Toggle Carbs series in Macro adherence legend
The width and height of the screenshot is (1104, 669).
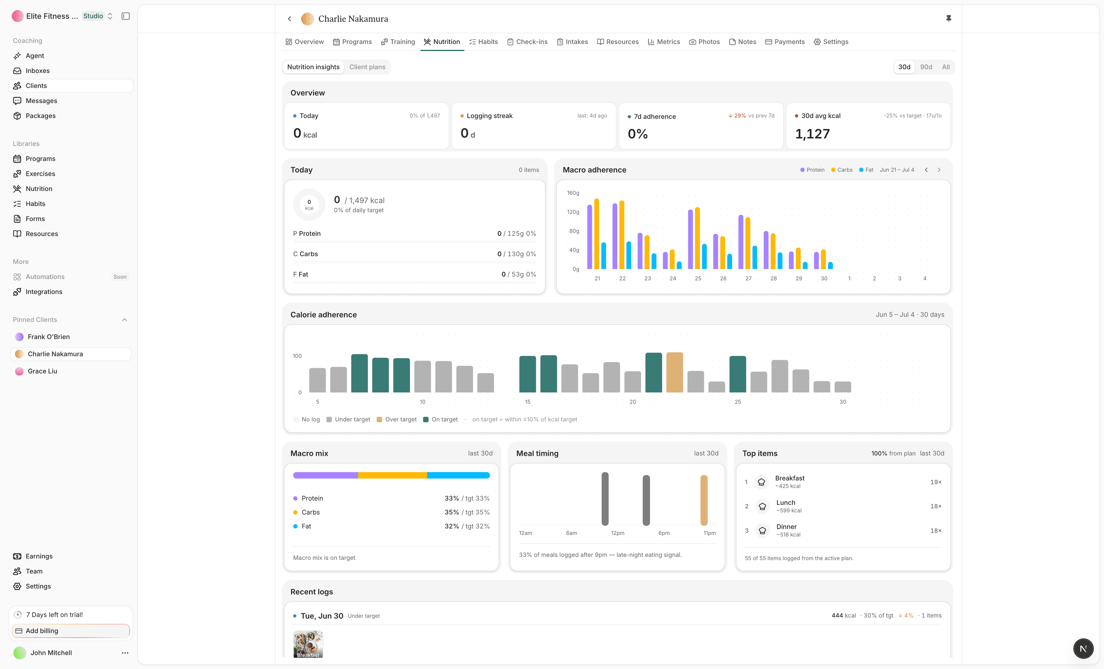coord(842,170)
